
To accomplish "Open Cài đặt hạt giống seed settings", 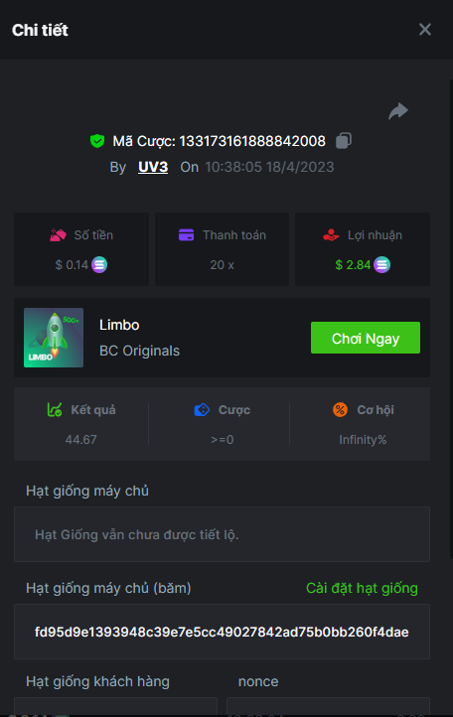I will click(362, 588).
